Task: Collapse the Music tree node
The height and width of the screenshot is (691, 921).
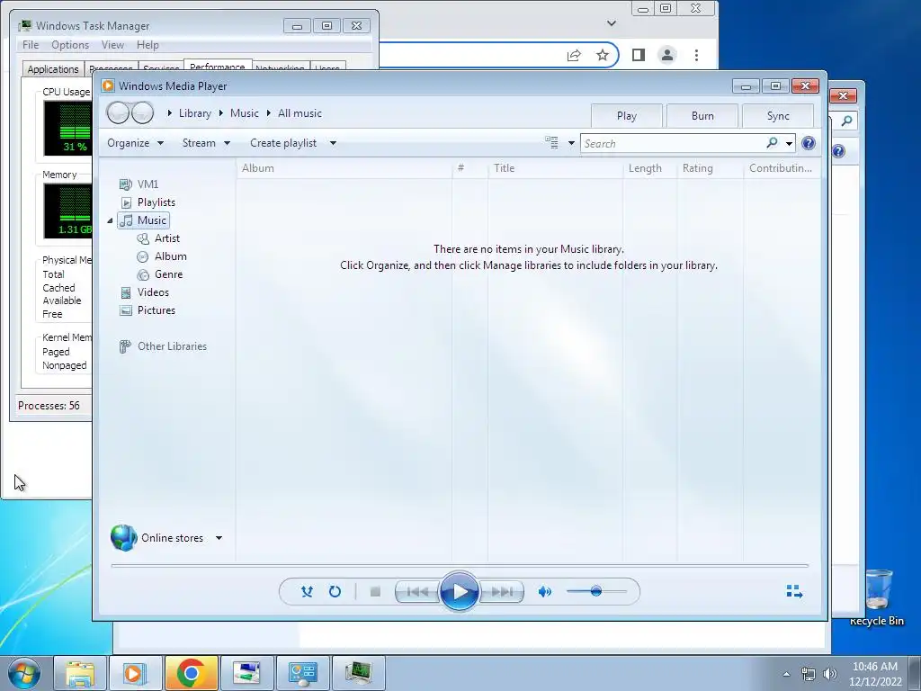Action: click(110, 221)
